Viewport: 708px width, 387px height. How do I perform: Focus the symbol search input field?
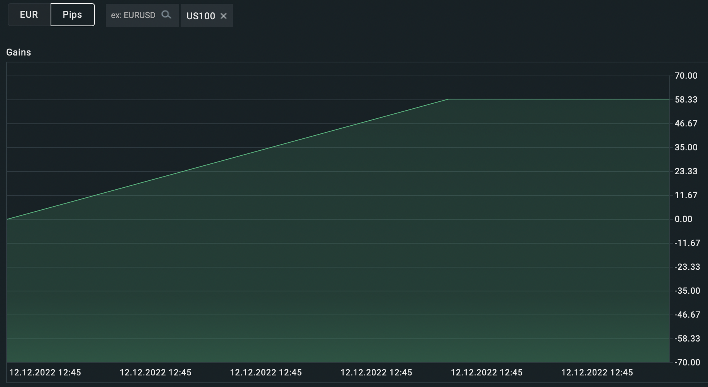click(142, 15)
